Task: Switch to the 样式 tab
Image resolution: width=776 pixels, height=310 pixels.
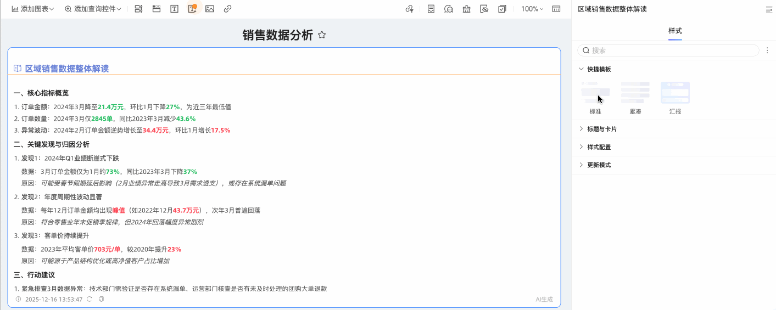Action: tap(675, 31)
